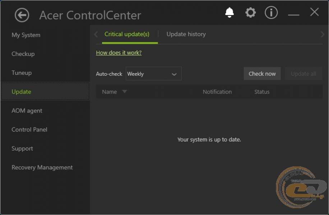The image size is (329, 215).
Task: Follow the How does it work? link
Action: (x=119, y=53)
